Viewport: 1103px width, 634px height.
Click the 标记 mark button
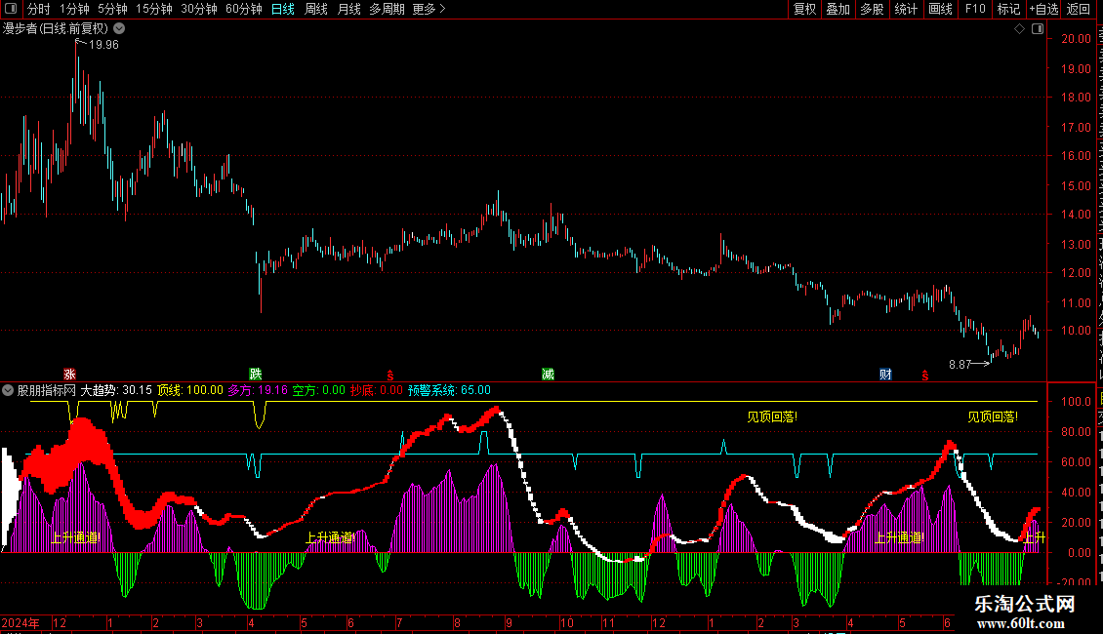(1008, 9)
